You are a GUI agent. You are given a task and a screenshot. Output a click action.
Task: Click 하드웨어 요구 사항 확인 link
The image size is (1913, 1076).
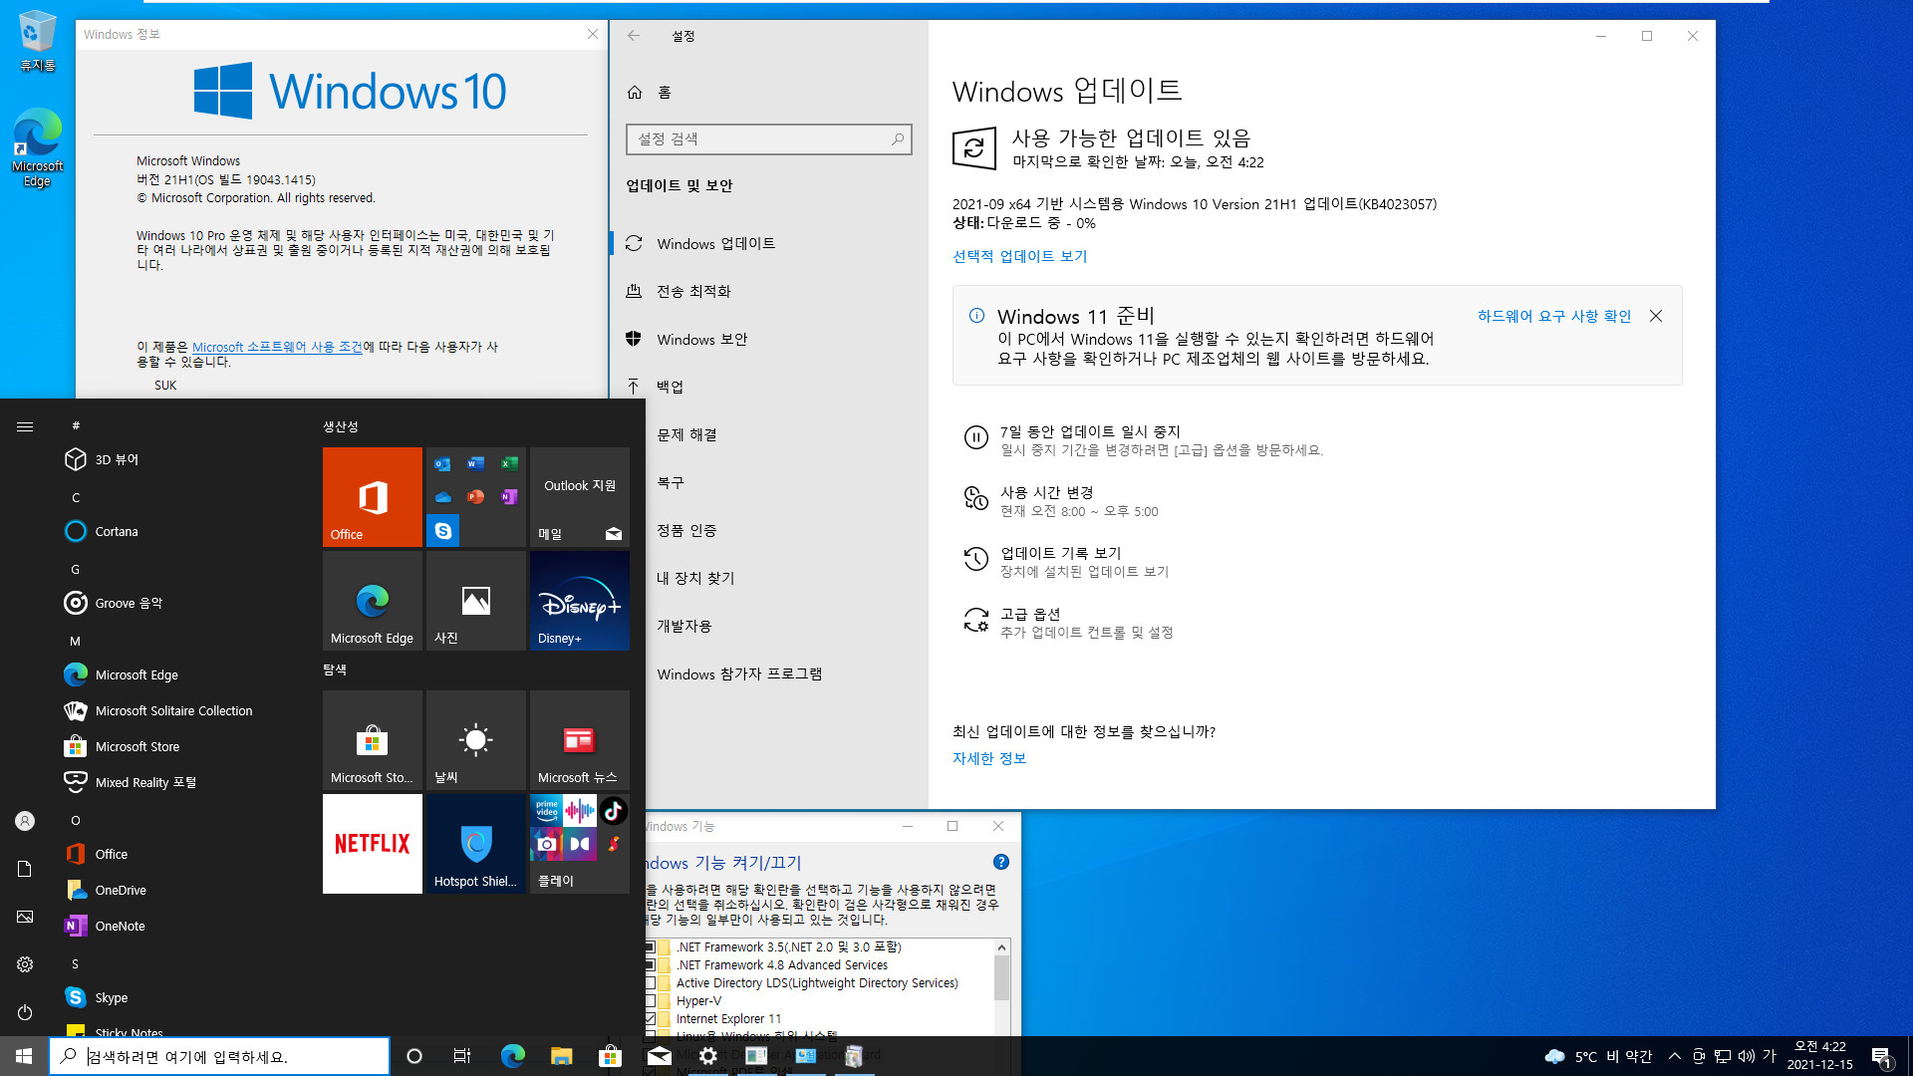pos(1553,316)
